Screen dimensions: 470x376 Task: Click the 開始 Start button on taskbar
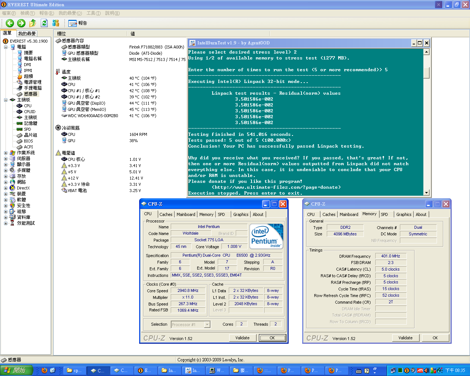(x=17, y=370)
